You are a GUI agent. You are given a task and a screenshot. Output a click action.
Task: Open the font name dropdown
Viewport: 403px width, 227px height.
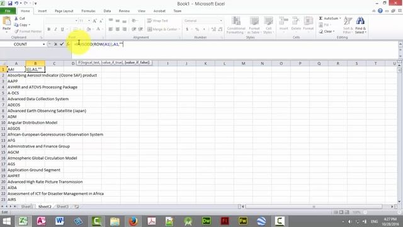click(x=76, y=21)
